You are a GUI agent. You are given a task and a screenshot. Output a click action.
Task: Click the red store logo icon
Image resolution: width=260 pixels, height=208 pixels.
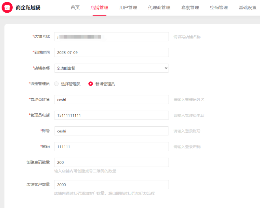7,8
